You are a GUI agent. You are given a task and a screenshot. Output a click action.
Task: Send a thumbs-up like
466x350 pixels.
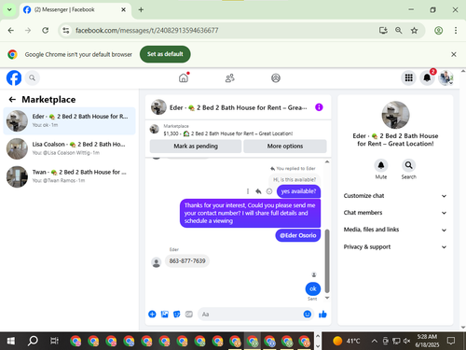pyautogui.click(x=322, y=315)
